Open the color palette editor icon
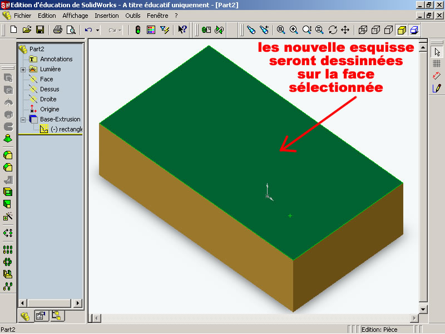The width and height of the screenshot is (445, 334). (151, 30)
